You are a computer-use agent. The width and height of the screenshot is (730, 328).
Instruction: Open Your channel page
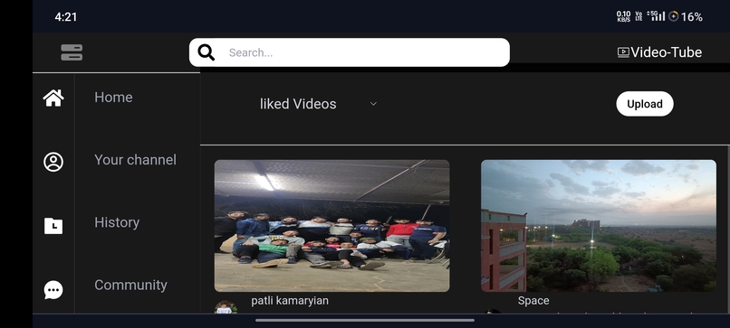pos(135,160)
